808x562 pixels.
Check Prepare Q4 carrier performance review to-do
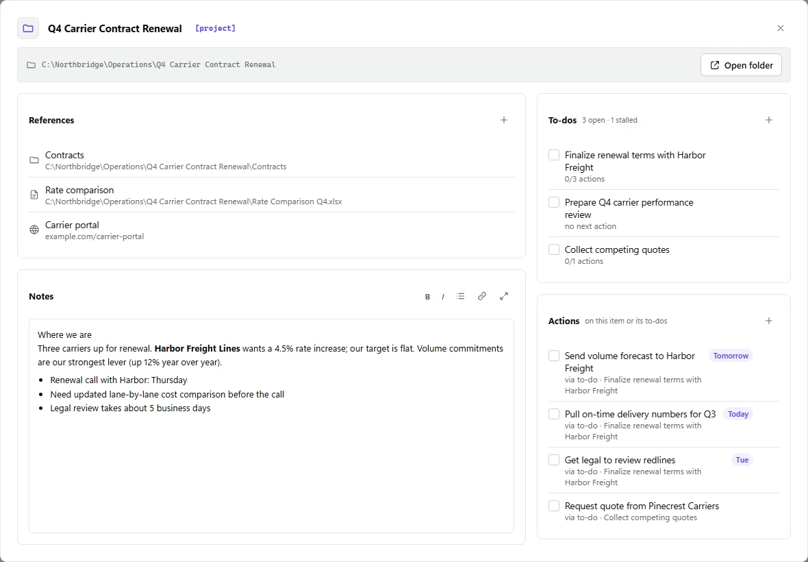[554, 202]
